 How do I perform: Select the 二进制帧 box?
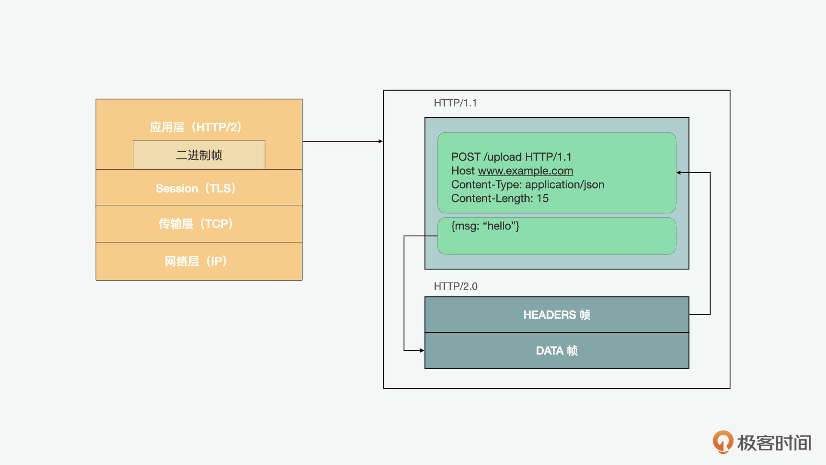click(199, 155)
